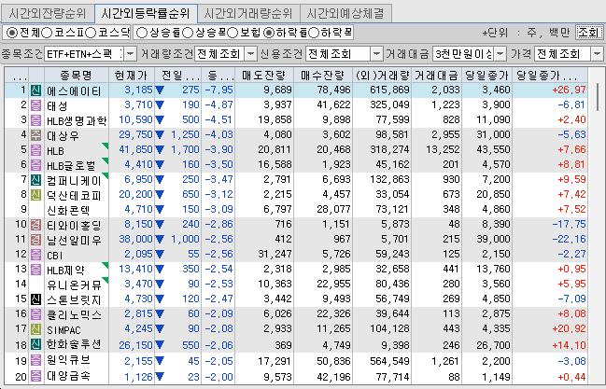Screen dimensions: 606x389
Task: Click the stock name 대양금속
Action: [x=68, y=376]
